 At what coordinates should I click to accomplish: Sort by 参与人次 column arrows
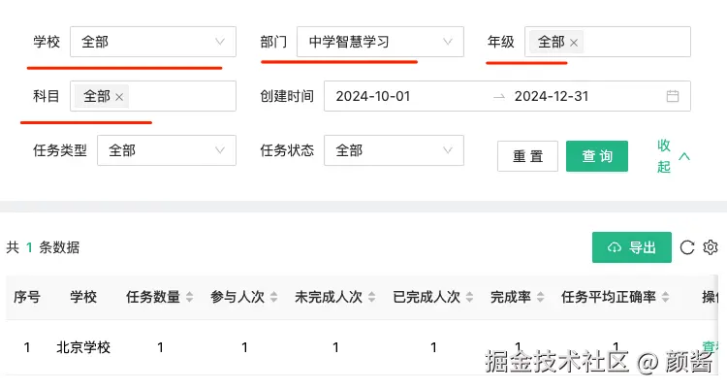[x=274, y=298]
